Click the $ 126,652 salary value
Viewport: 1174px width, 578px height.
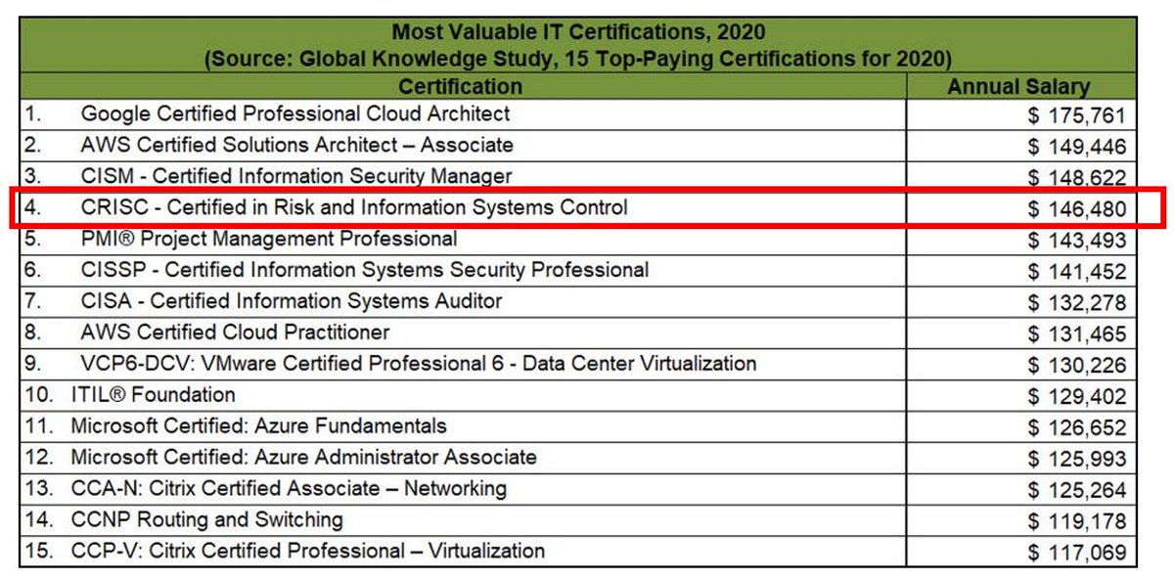coord(1077,428)
